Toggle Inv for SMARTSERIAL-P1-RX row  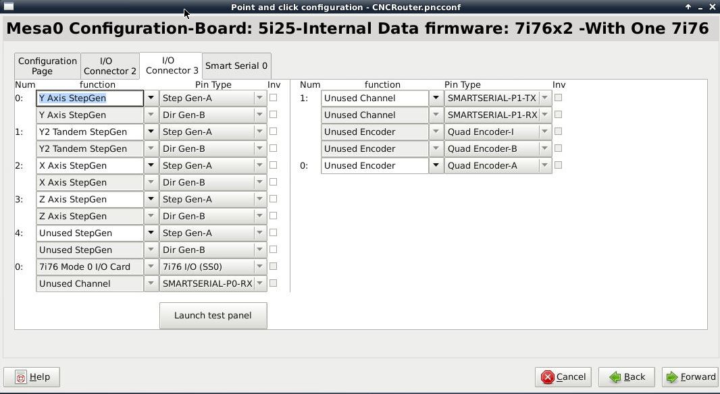pyautogui.click(x=558, y=115)
